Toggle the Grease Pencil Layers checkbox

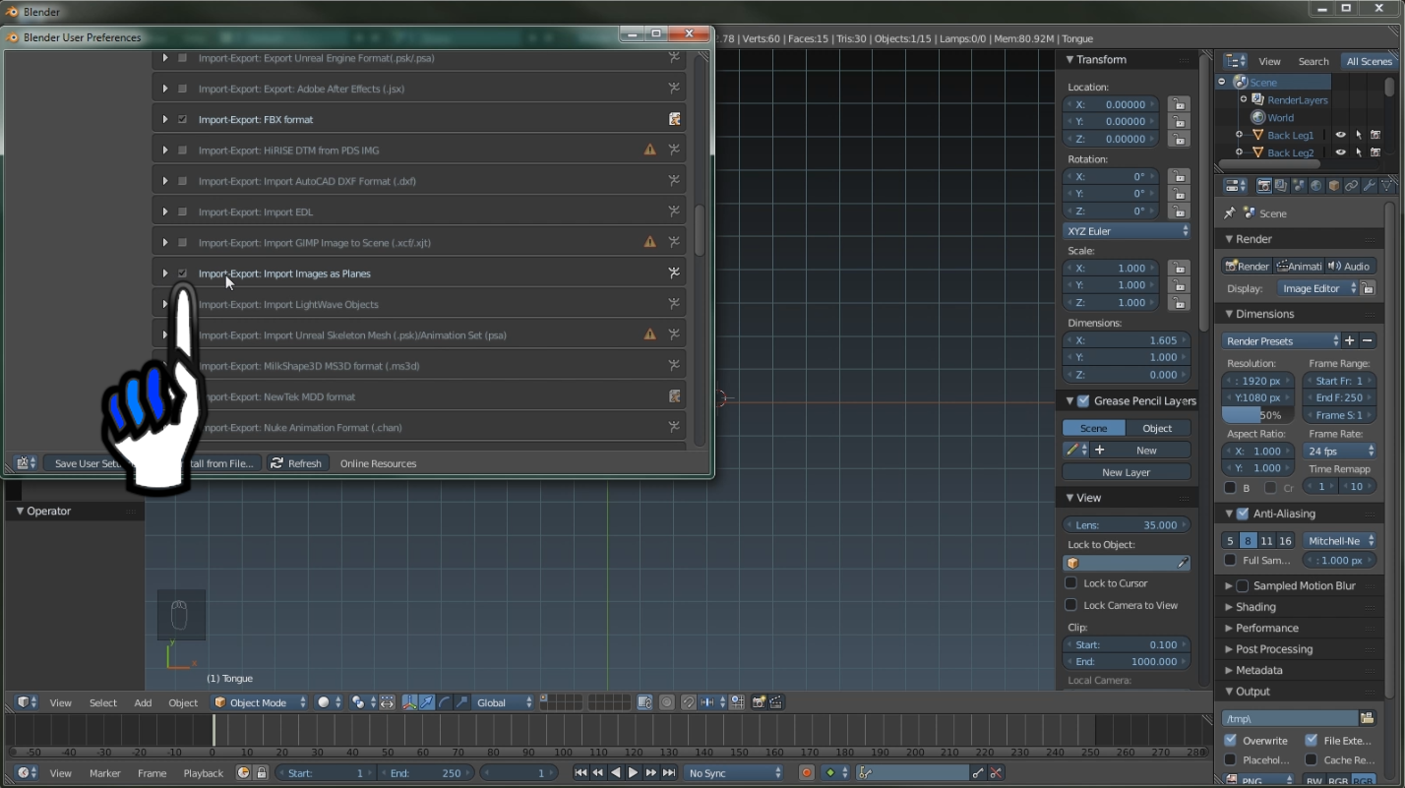click(x=1083, y=400)
